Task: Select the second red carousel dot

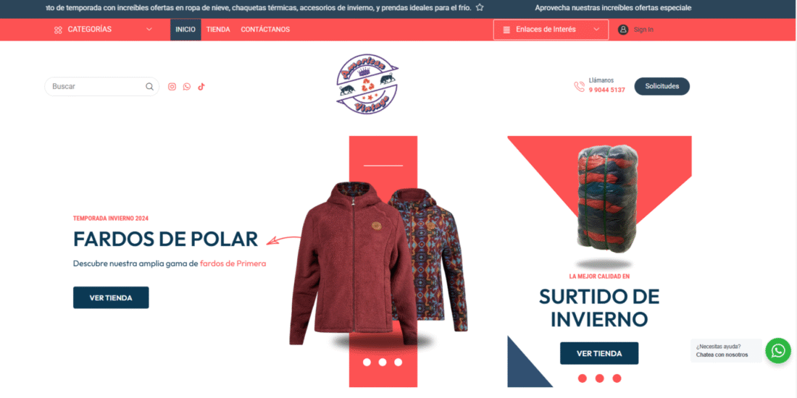Action: tap(599, 378)
